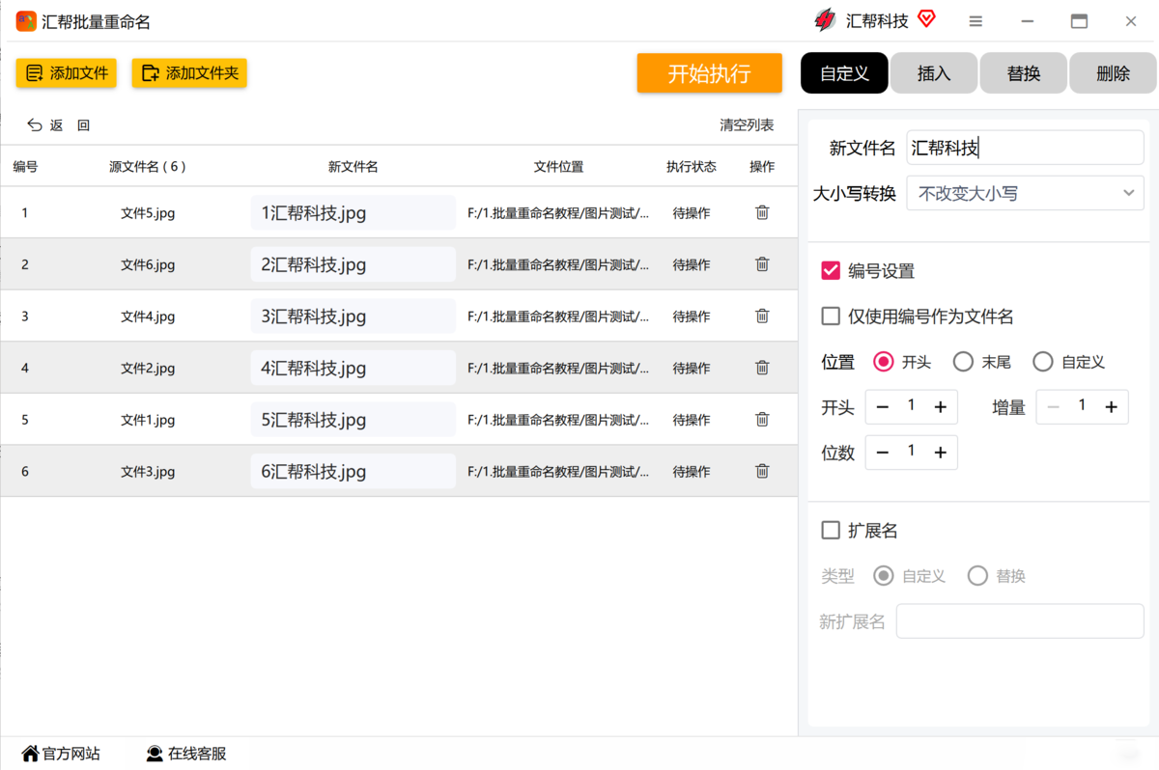The image size is (1159, 770).
Task: Switch to the 插入 tab
Action: 933,73
